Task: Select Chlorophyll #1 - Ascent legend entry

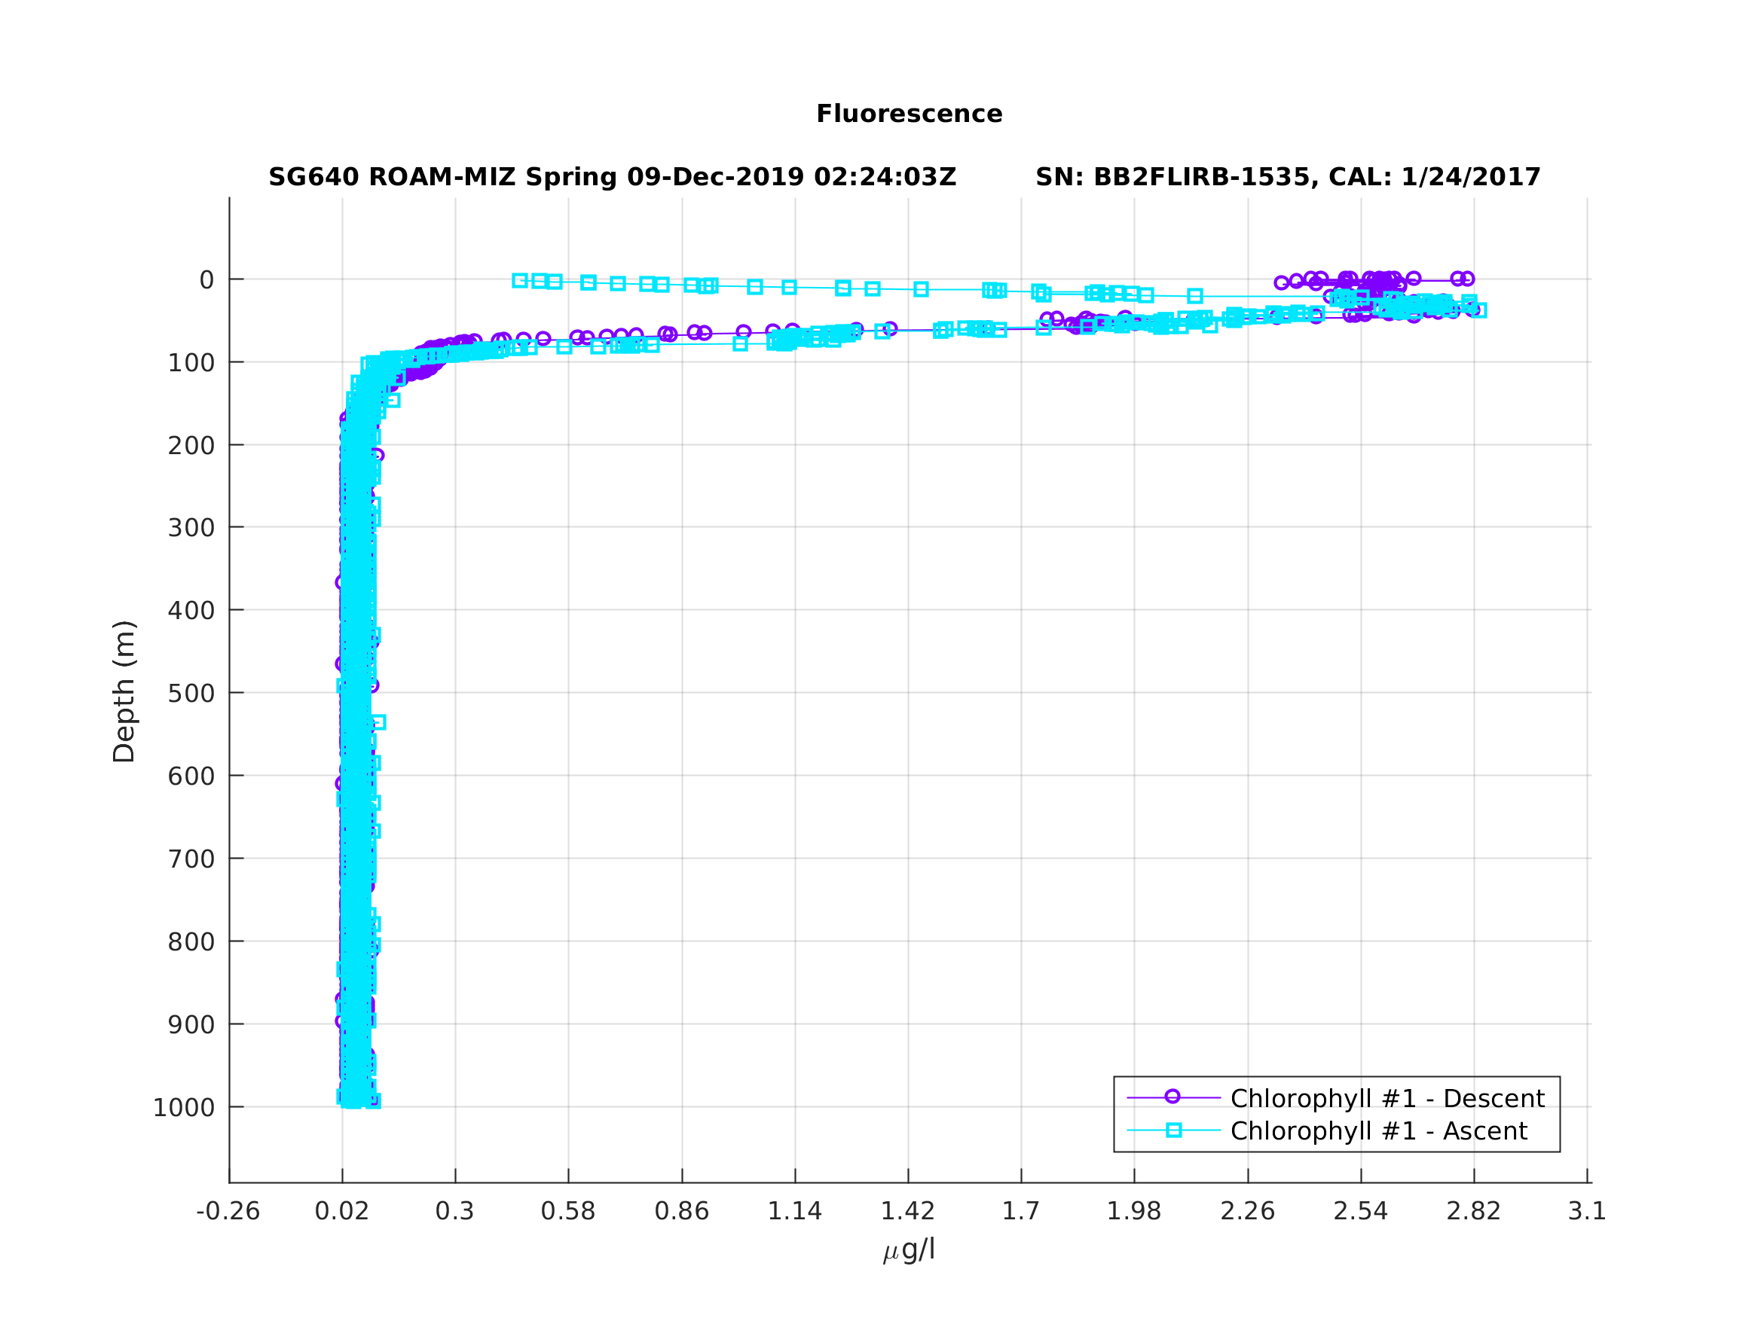Action: click(1379, 1131)
